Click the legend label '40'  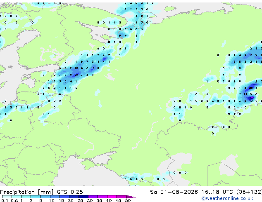[x=109, y=200]
